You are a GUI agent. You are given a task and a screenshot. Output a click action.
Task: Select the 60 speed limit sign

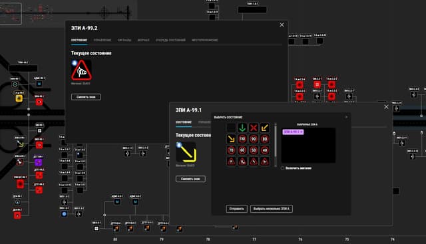[x=242, y=150]
